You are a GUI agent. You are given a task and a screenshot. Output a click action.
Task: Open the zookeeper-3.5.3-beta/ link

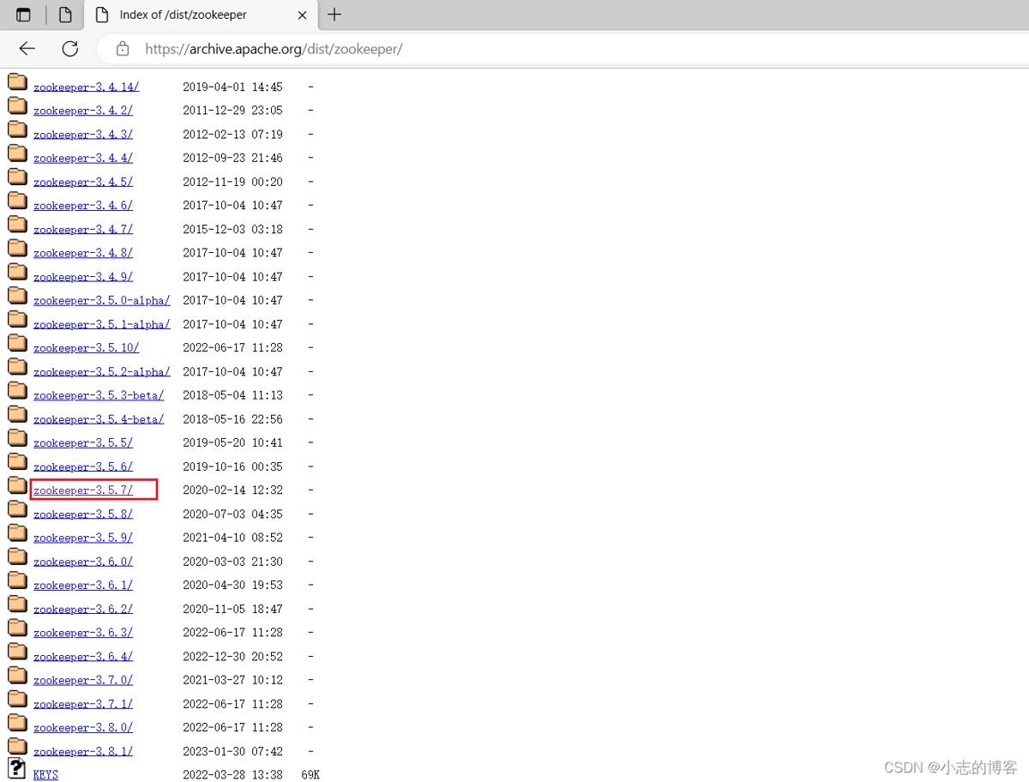pos(99,396)
